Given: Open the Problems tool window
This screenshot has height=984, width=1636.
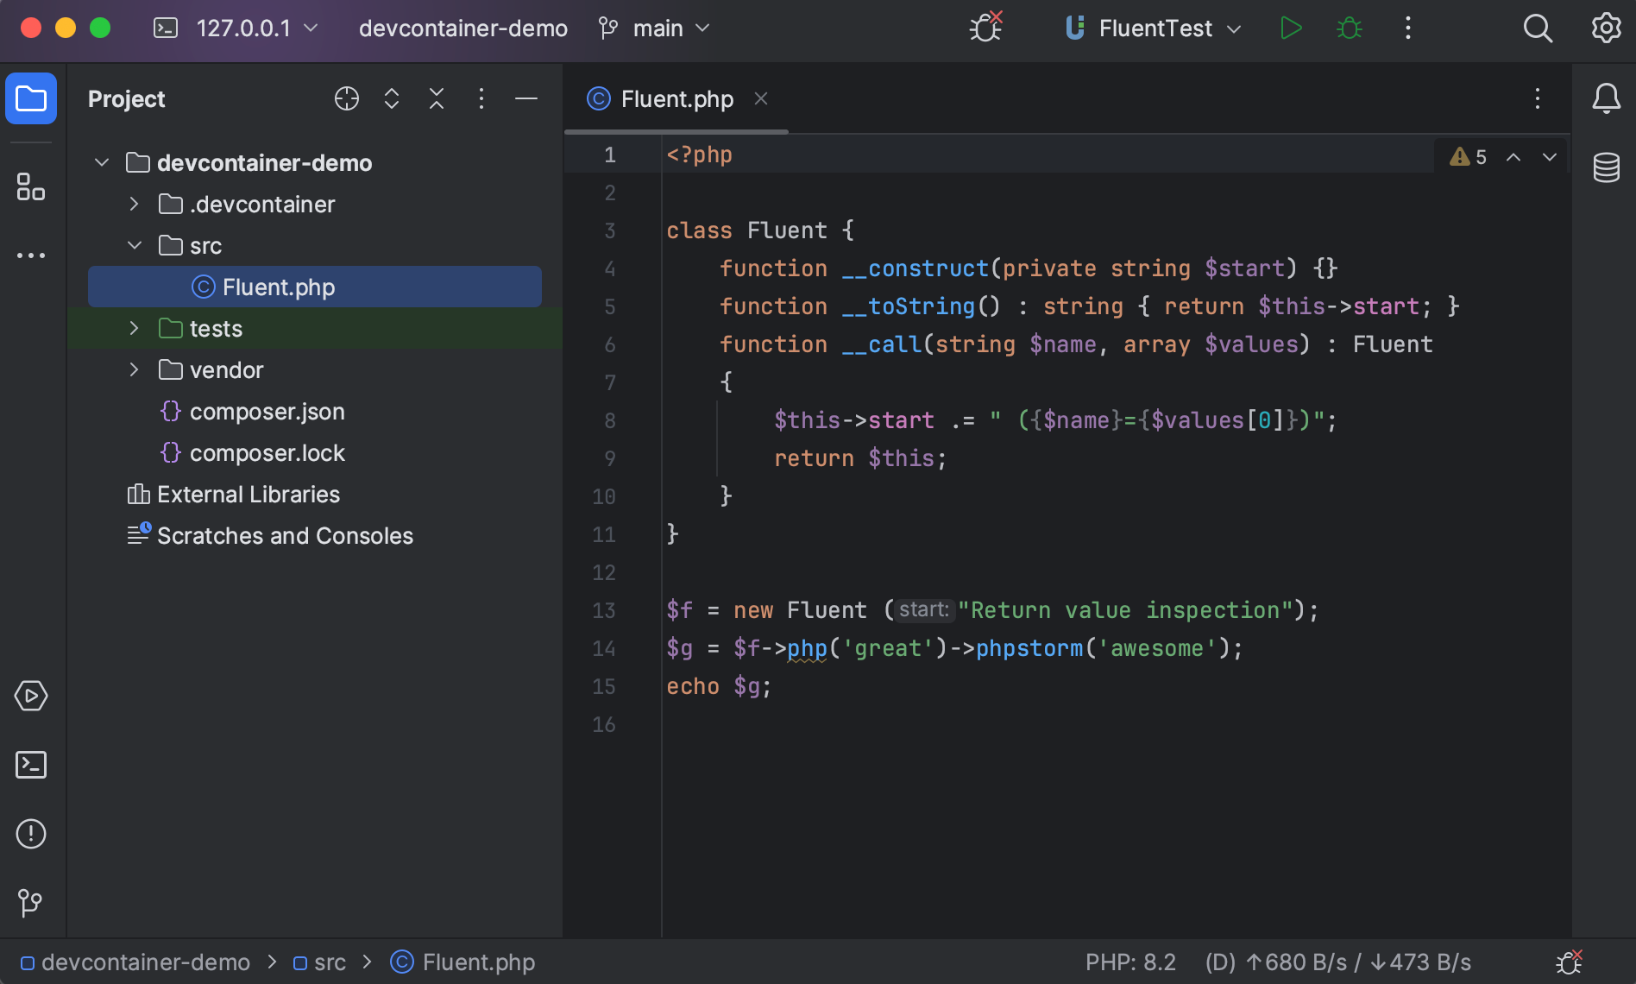Looking at the screenshot, I should coord(31,834).
